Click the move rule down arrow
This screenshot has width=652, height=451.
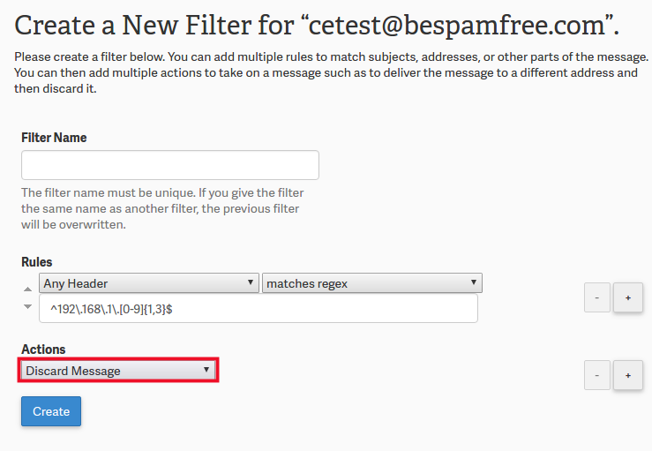(27, 306)
